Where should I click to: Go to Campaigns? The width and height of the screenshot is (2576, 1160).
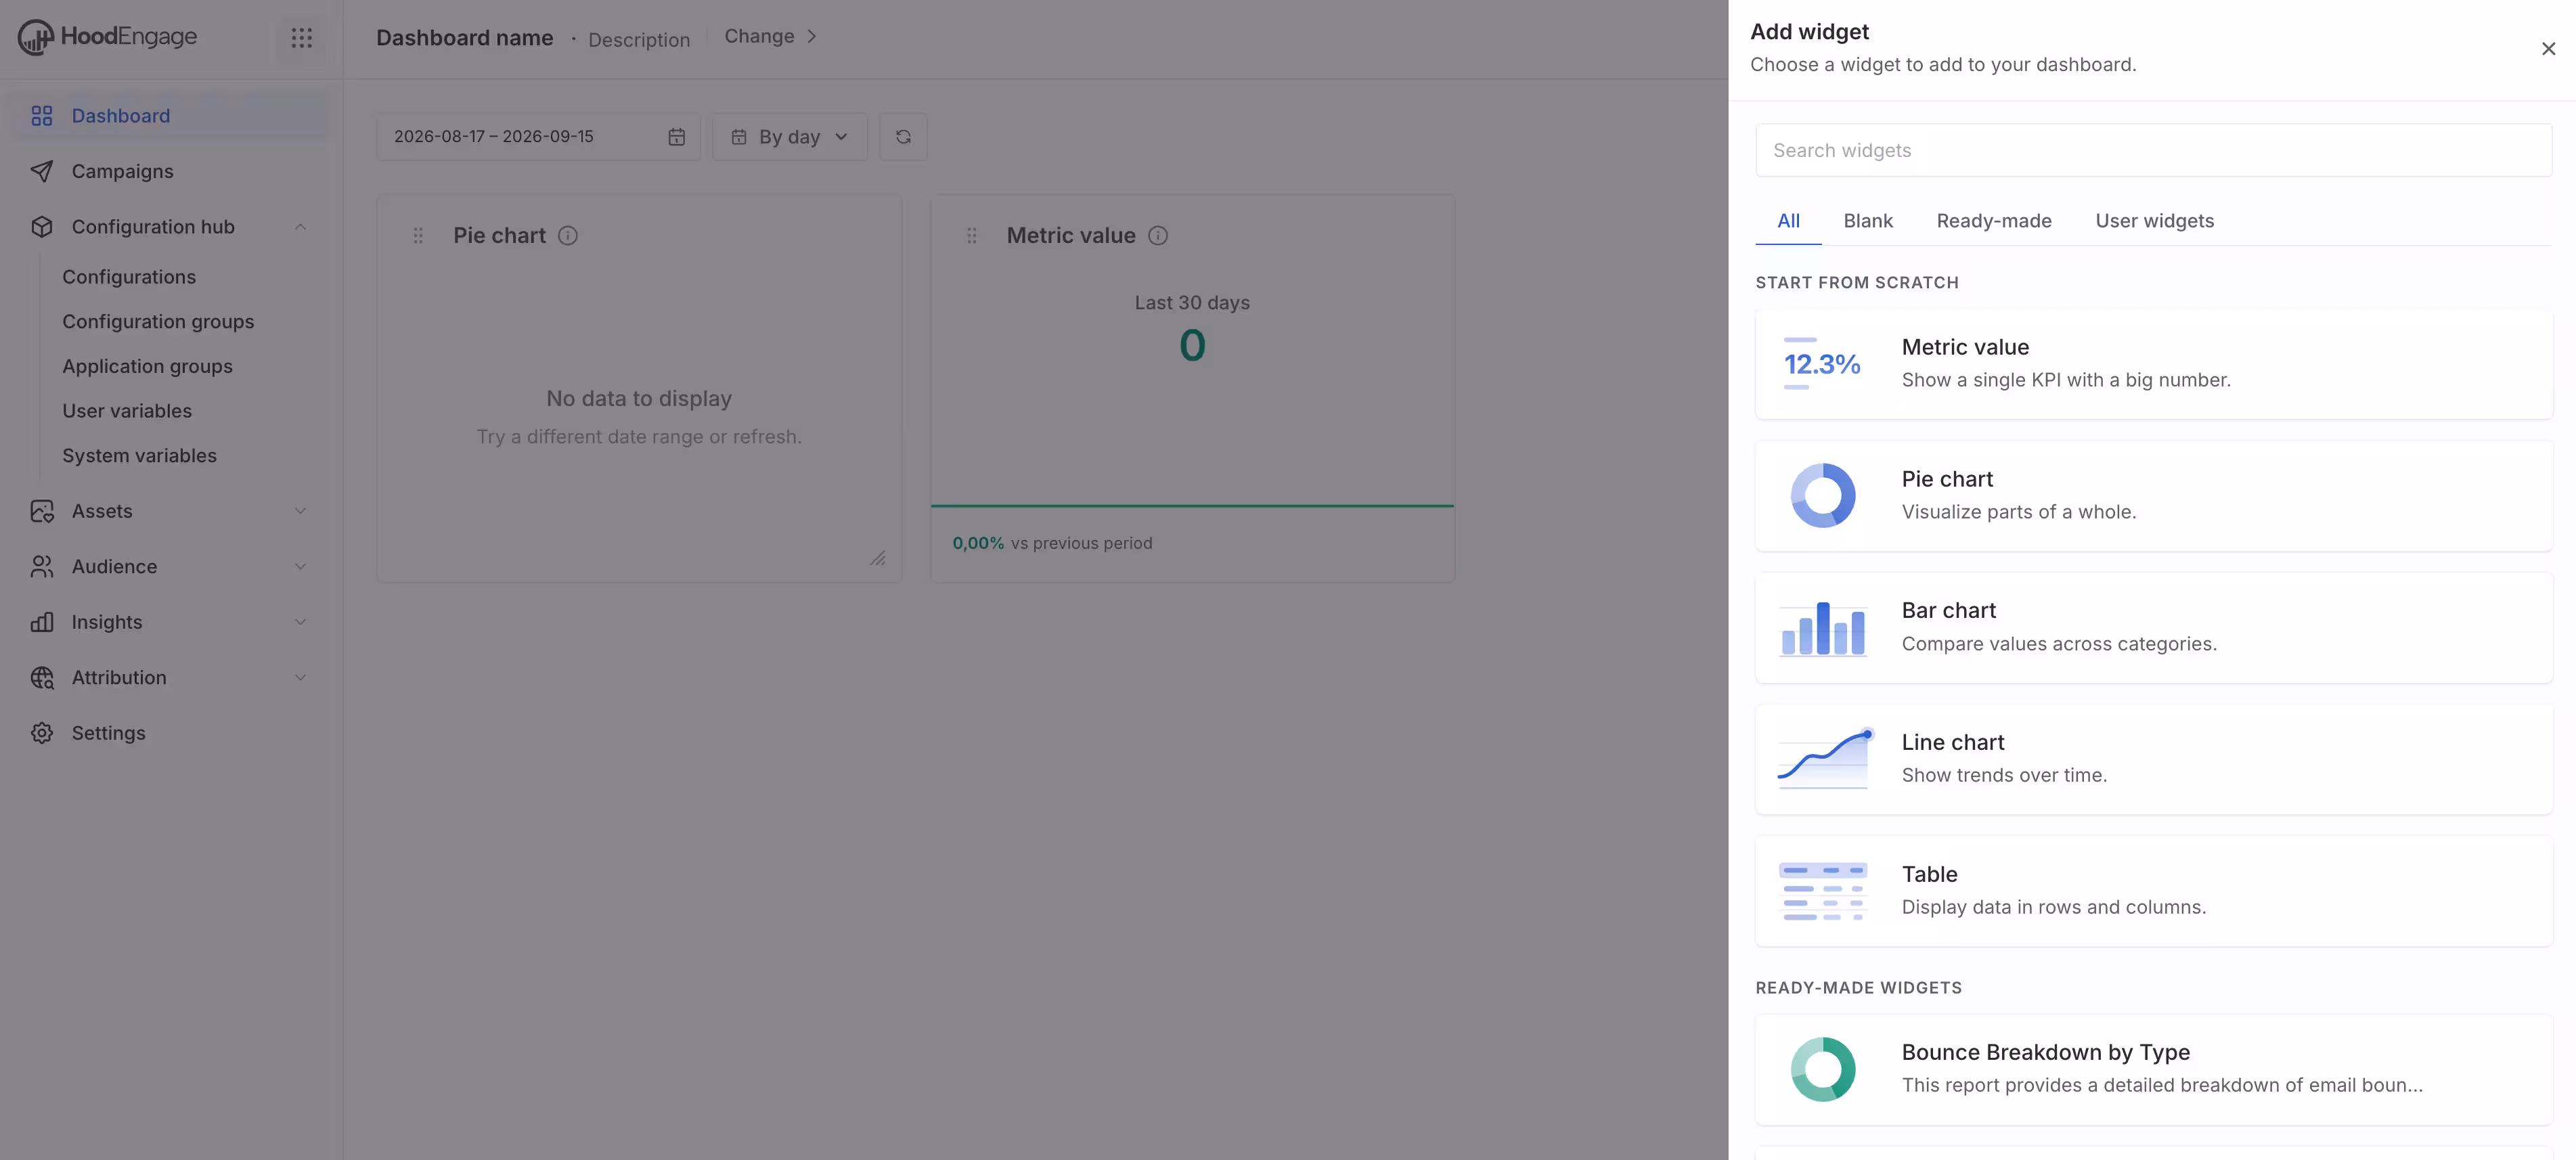pyautogui.click(x=170, y=171)
